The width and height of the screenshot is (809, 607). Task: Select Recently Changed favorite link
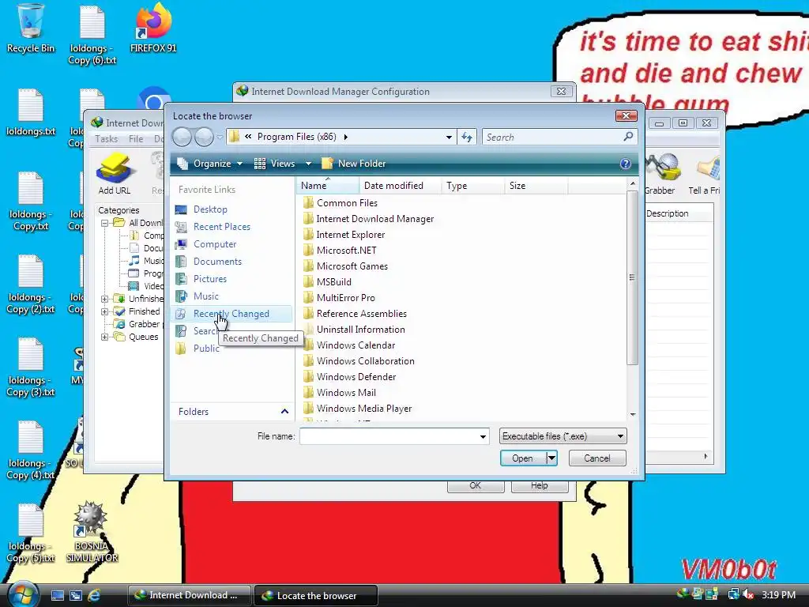tap(231, 314)
